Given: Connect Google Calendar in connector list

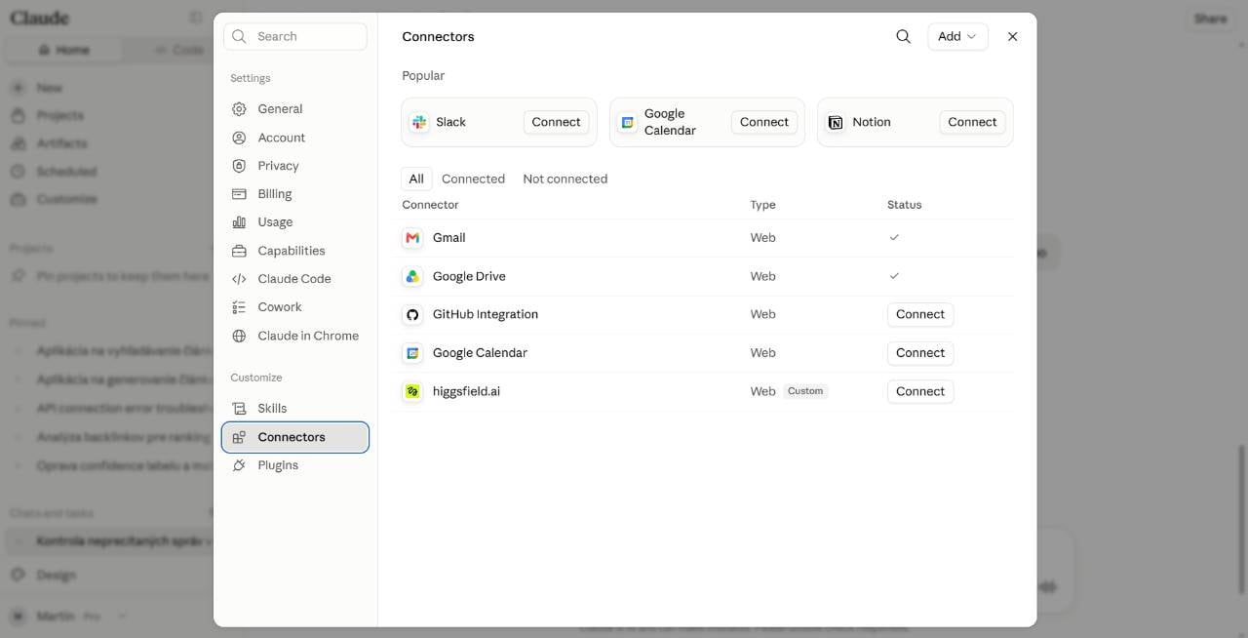Looking at the screenshot, I should (x=920, y=353).
